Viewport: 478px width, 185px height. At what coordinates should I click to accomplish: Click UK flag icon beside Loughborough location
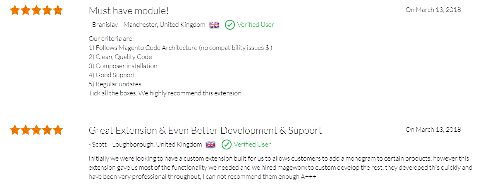[210, 145]
